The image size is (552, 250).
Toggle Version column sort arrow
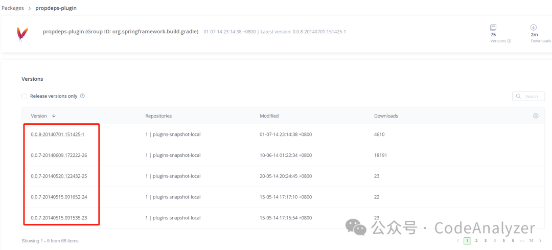click(54, 116)
